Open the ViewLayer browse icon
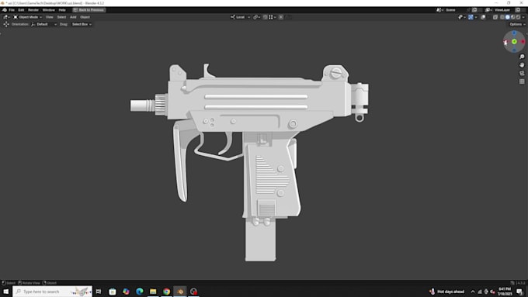Viewport: 528px width, 297px height. (x=488, y=10)
